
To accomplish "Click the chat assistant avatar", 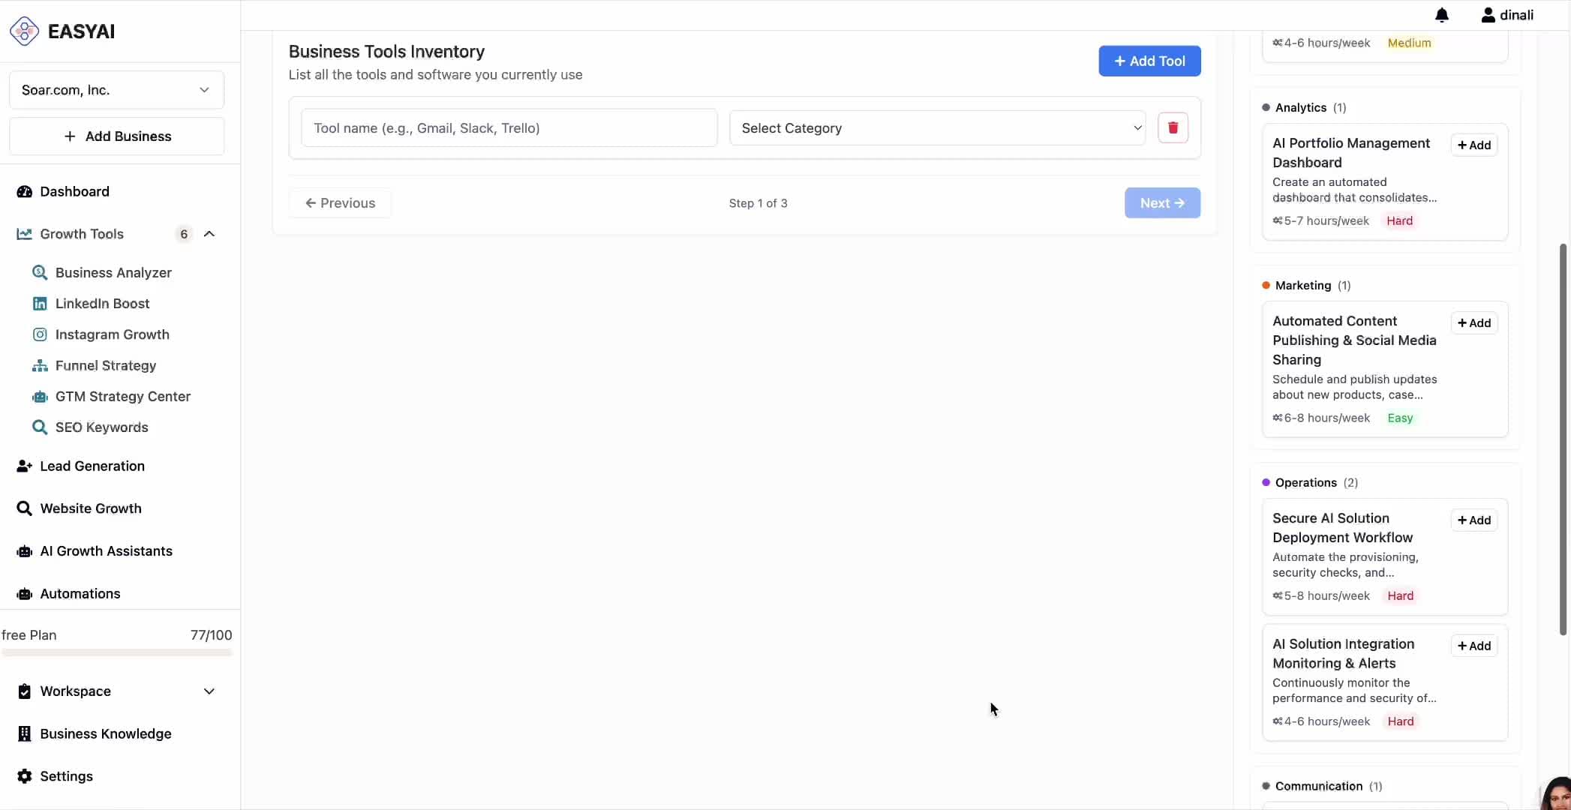I will [1557, 795].
